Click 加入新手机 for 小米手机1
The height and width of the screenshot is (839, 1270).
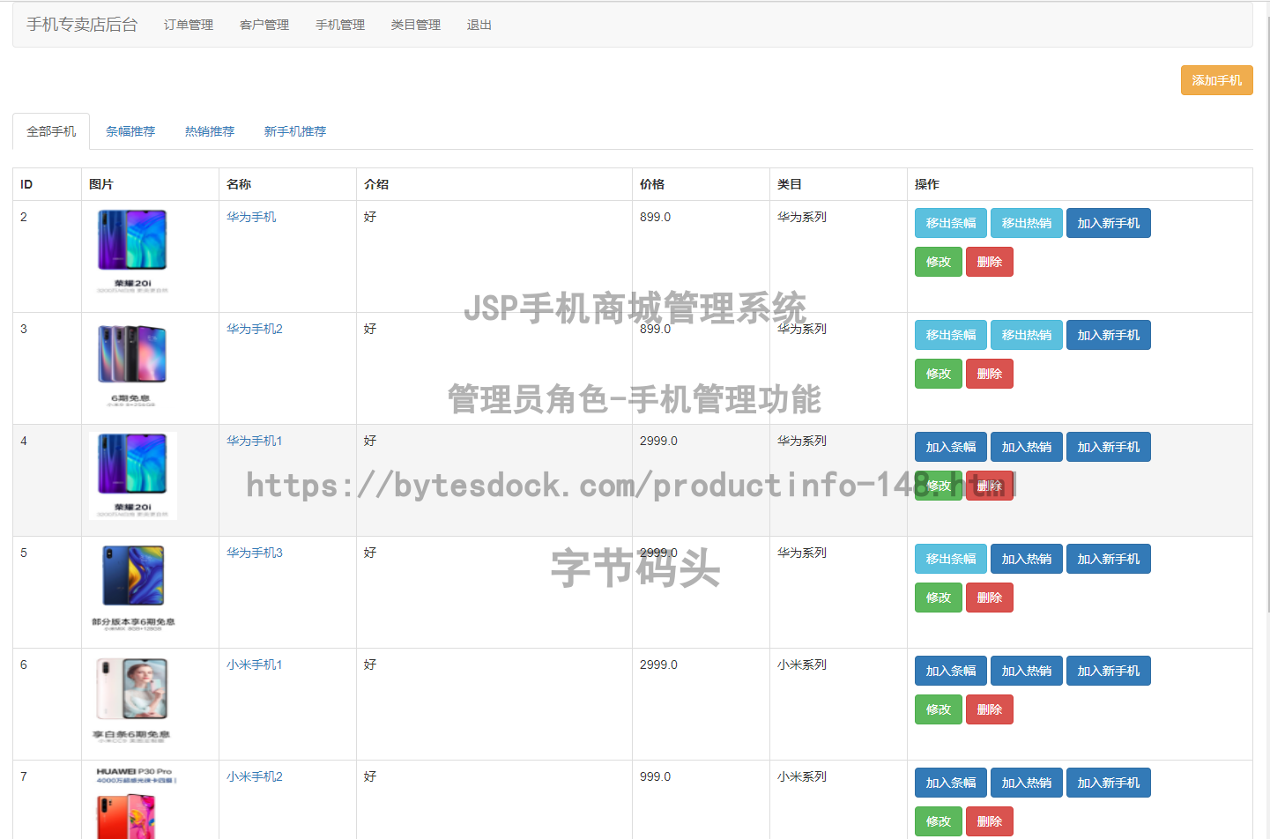pyautogui.click(x=1109, y=671)
